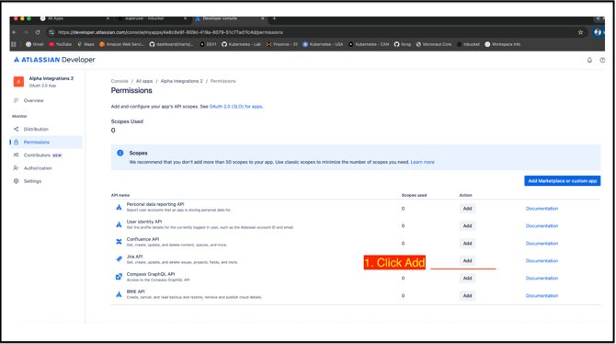Click the Settings gear icon
The width and height of the screenshot is (616, 344).
click(17, 181)
